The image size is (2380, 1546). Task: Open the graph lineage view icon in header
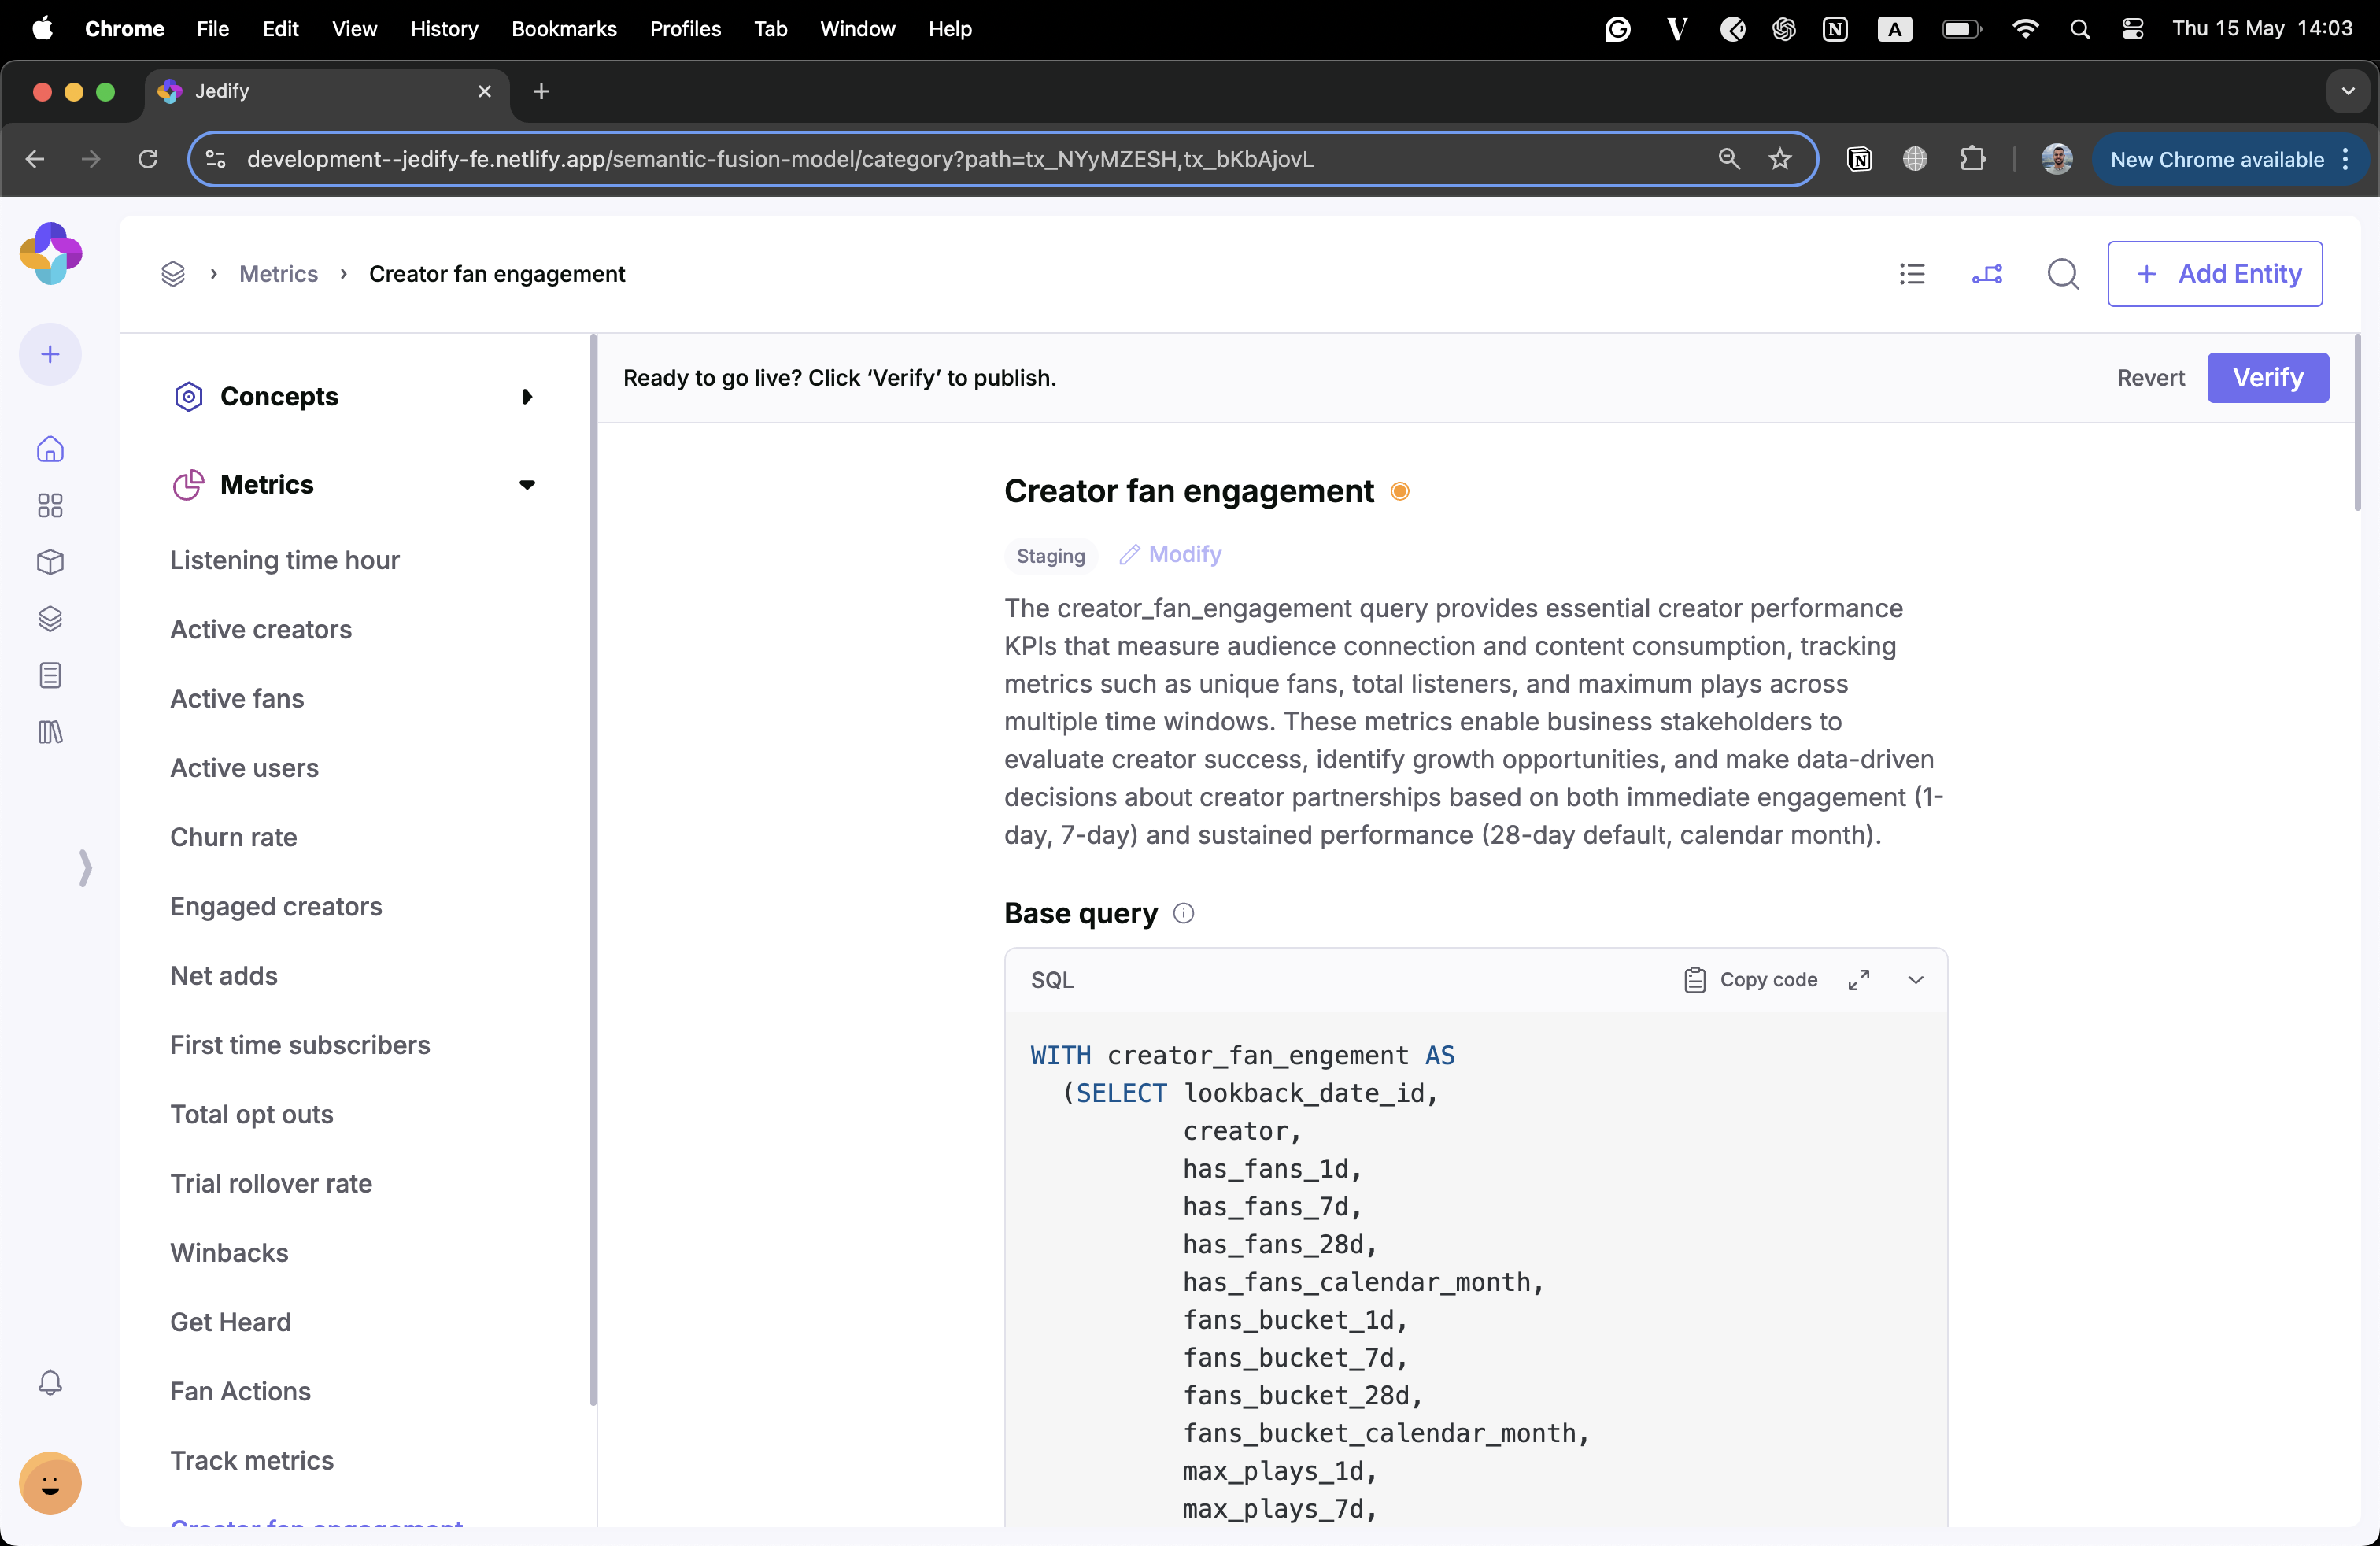(x=1987, y=274)
